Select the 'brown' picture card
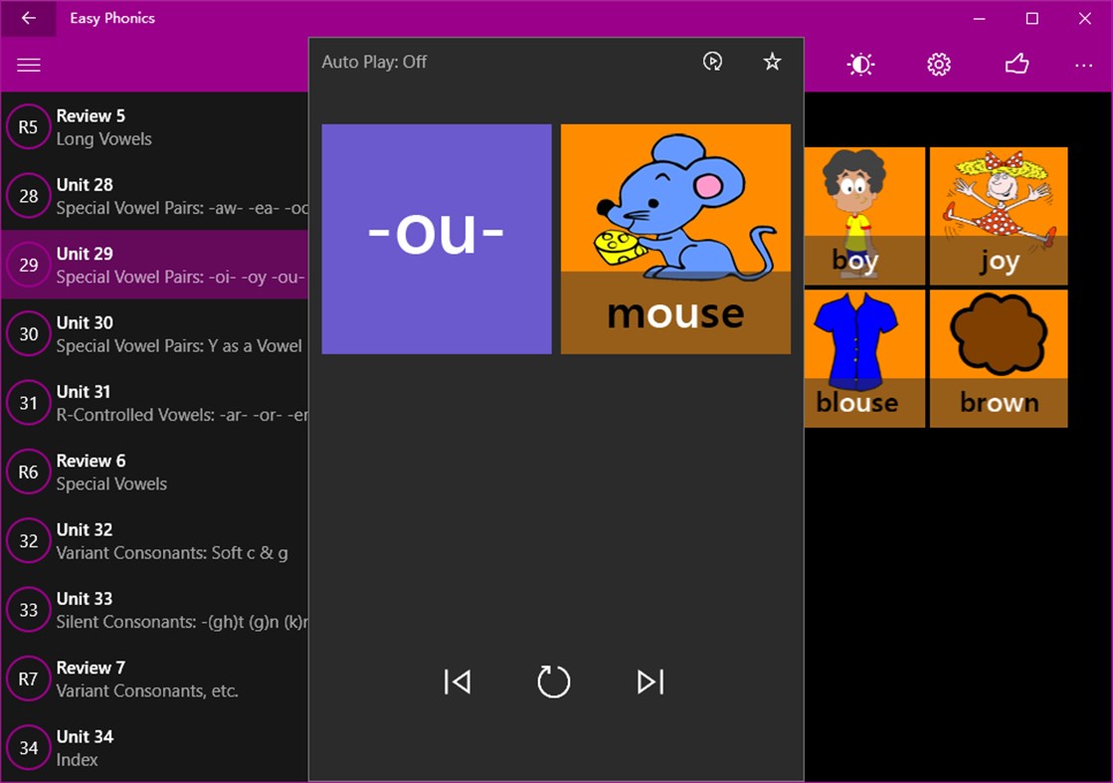Viewport: 1113px width, 783px height. (x=998, y=358)
